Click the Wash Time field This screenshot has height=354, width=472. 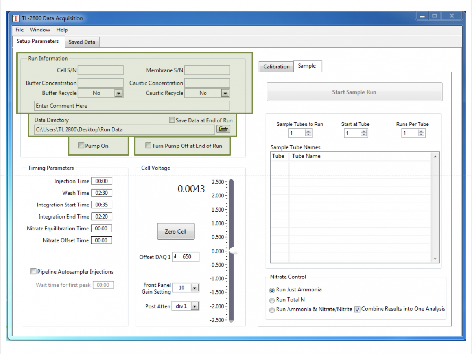pyautogui.click(x=102, y=193)
